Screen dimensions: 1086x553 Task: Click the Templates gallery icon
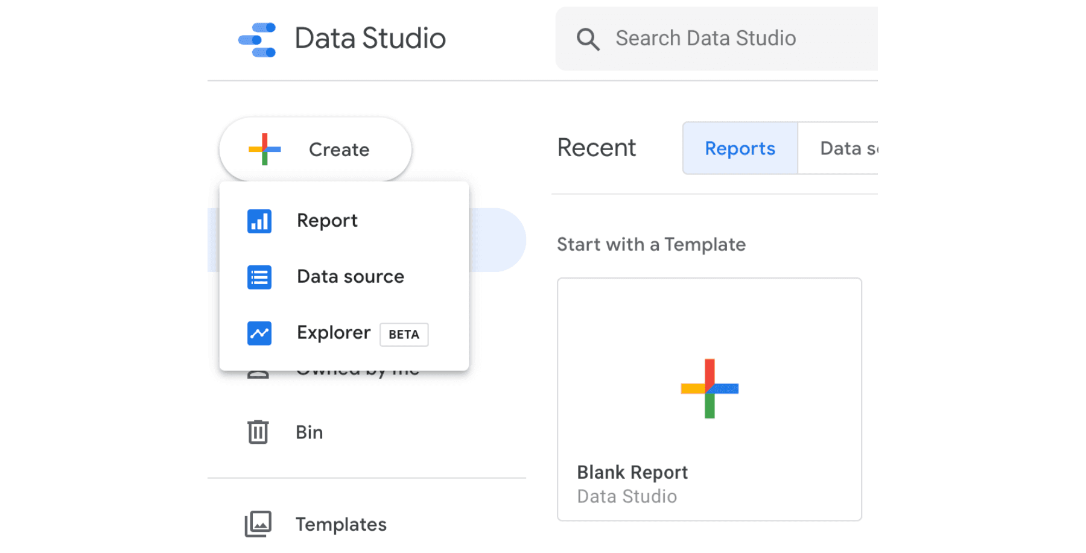258,524
